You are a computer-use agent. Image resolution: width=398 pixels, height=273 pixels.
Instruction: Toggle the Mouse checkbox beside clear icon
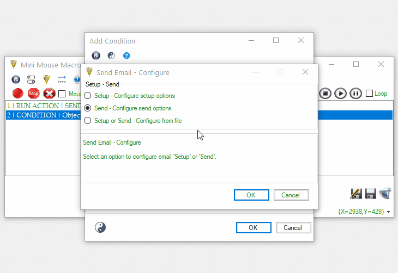(x=62, y=94)
